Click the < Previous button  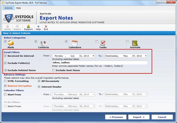point(116,117)
